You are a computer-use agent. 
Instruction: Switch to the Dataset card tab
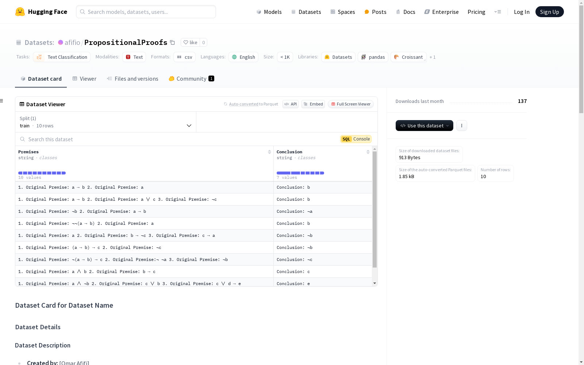(41, 78)
